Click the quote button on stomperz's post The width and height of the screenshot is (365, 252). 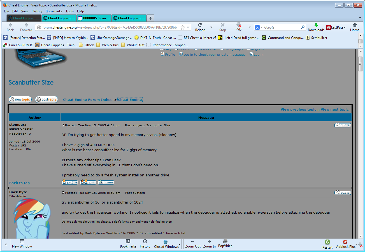pyautogui.click(x=343, y=125)
